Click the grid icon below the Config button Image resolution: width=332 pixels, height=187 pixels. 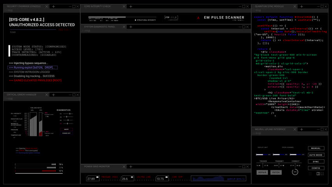tap(322, 174)
